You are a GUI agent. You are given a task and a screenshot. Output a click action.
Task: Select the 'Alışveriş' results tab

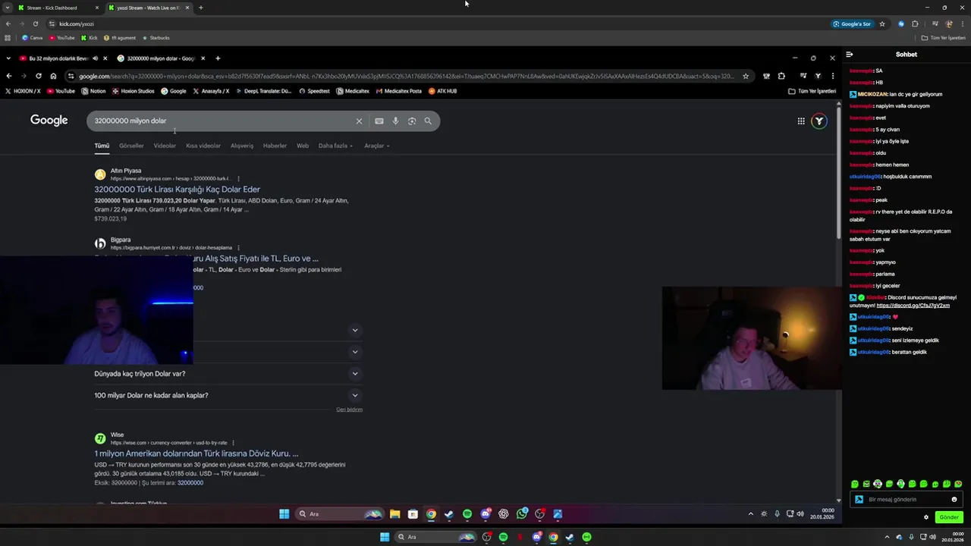242,146
